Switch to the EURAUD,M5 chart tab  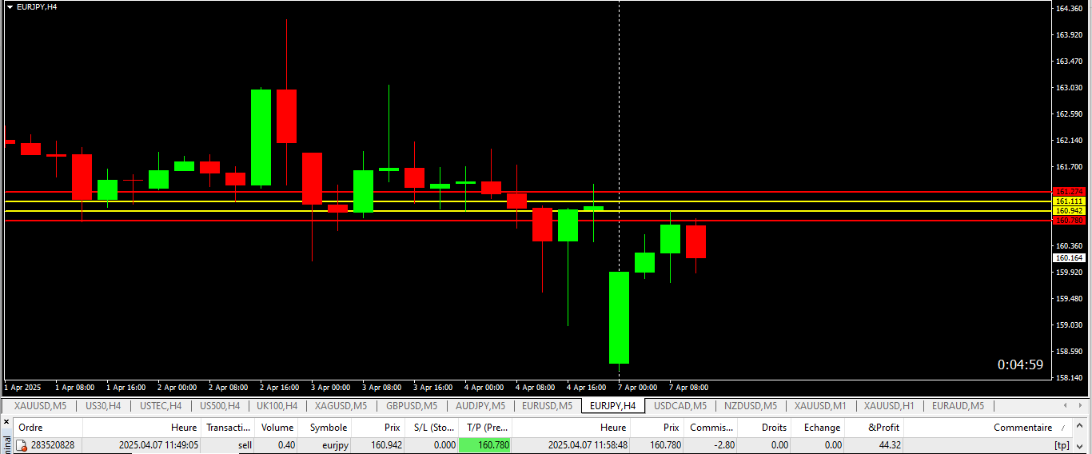tap(958, 406)
